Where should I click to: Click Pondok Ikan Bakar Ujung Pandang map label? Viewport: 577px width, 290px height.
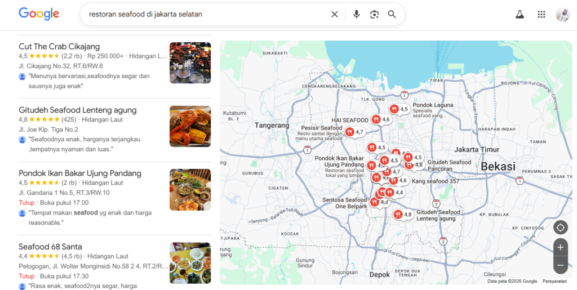pos(339,162)
